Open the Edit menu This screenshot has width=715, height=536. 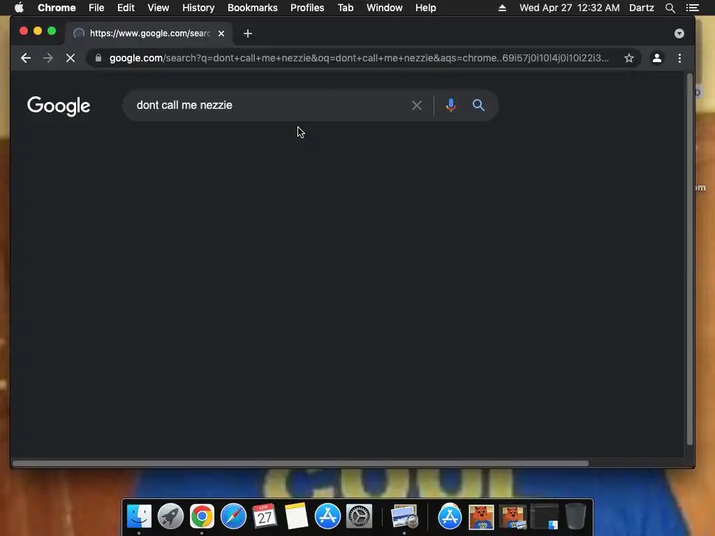tap(126, 8)
